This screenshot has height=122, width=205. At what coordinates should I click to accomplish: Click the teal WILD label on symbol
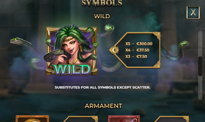(72, 70)
